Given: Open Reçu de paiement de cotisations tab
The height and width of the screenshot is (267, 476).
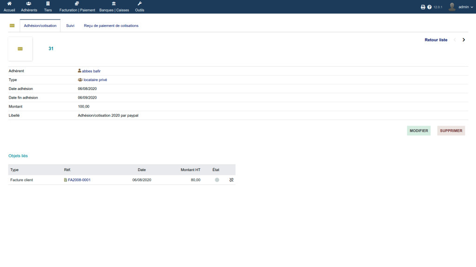Looking at the screenshot, I should pos(111,26).
